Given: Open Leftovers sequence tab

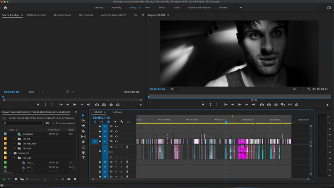Looking at the screenshot, I should [x=118, y=112].
